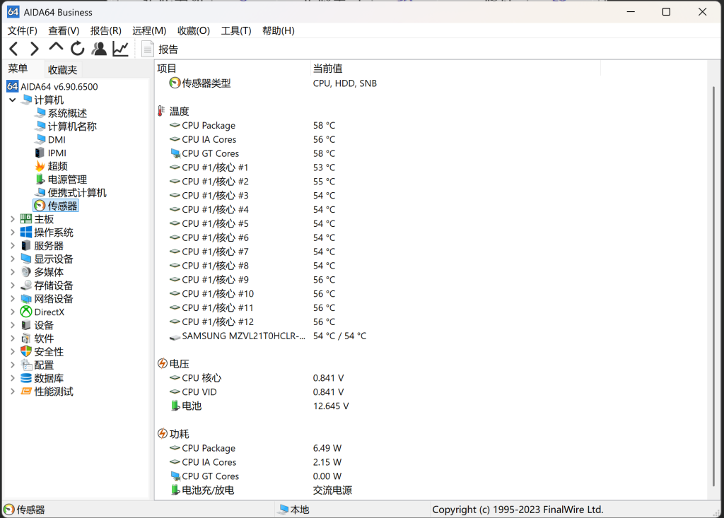Expand the 存储设备 tree node

[x=12, y=286]
